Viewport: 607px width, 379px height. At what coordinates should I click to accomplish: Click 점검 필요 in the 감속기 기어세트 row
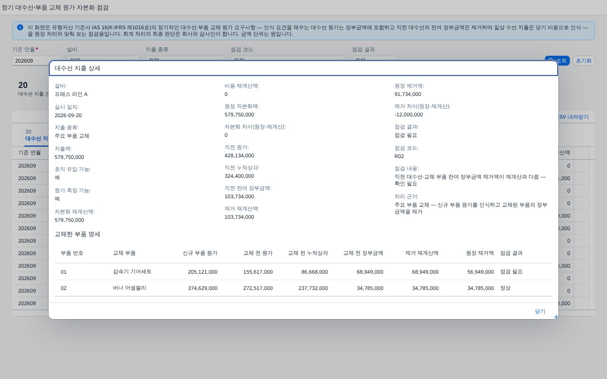coord(511,272)
